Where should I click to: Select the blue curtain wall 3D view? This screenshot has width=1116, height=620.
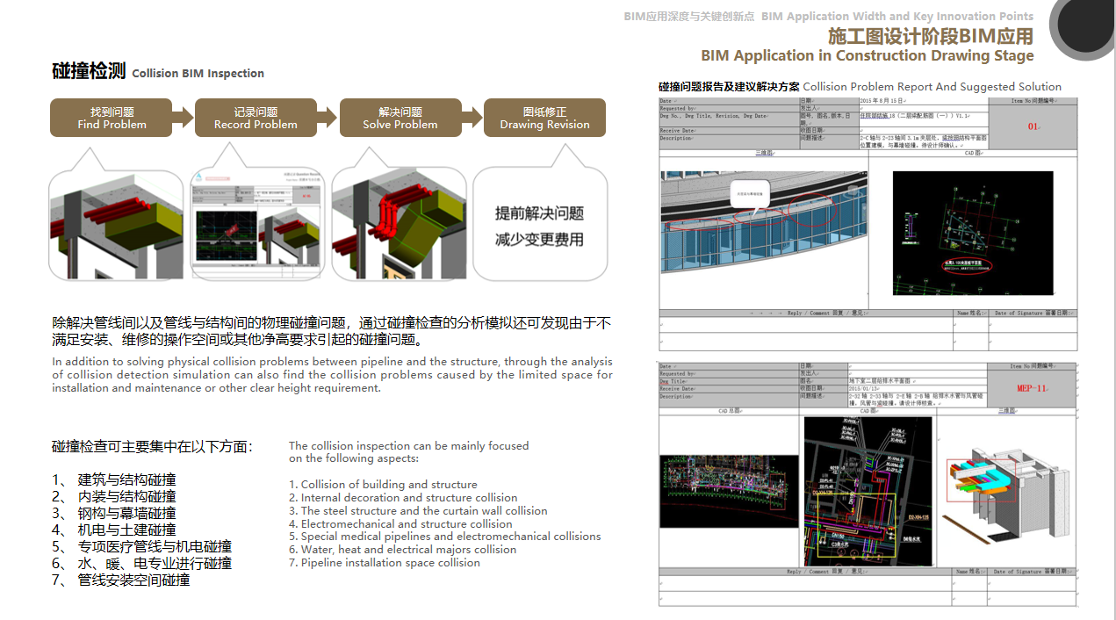coord(763,227)
